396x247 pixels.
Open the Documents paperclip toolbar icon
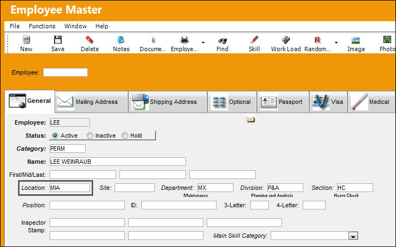point(153,40)
